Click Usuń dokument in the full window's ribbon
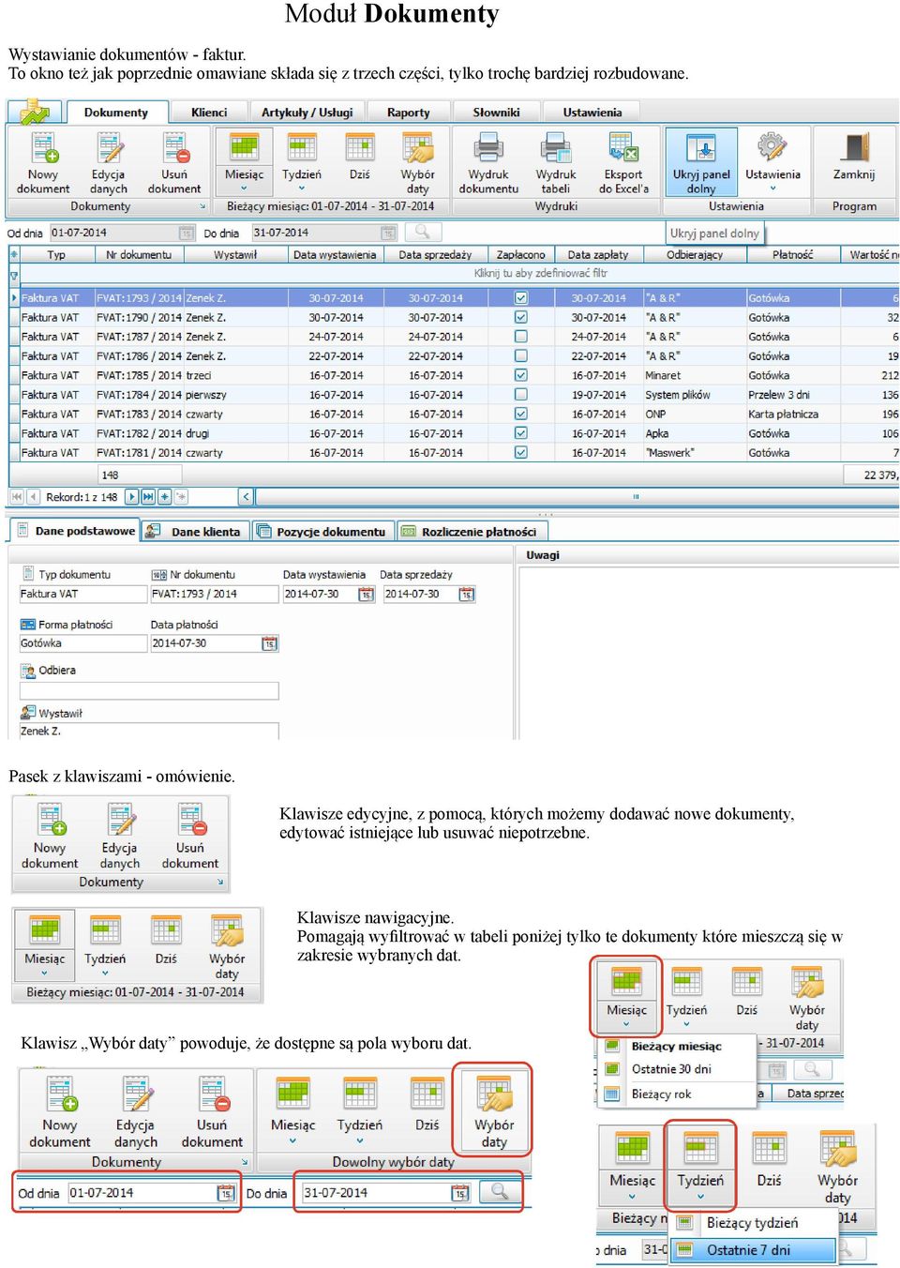 [174, 162]
